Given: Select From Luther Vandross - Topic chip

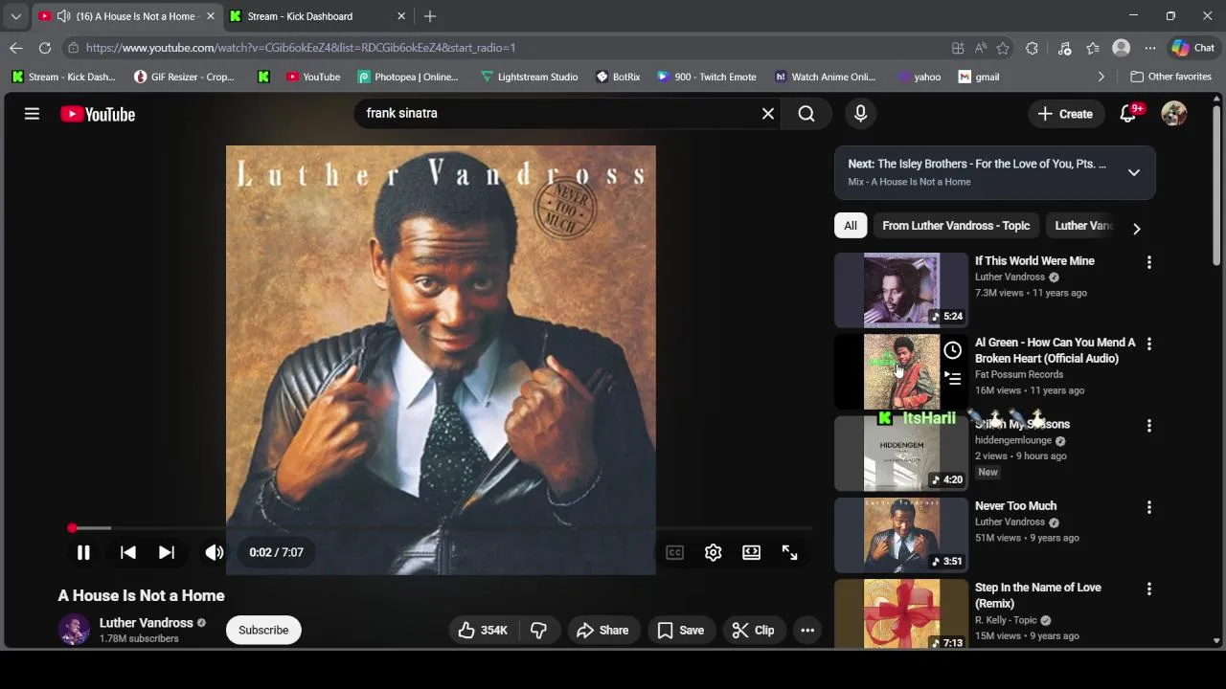Looking at the screenshot, I should (956, 226).
